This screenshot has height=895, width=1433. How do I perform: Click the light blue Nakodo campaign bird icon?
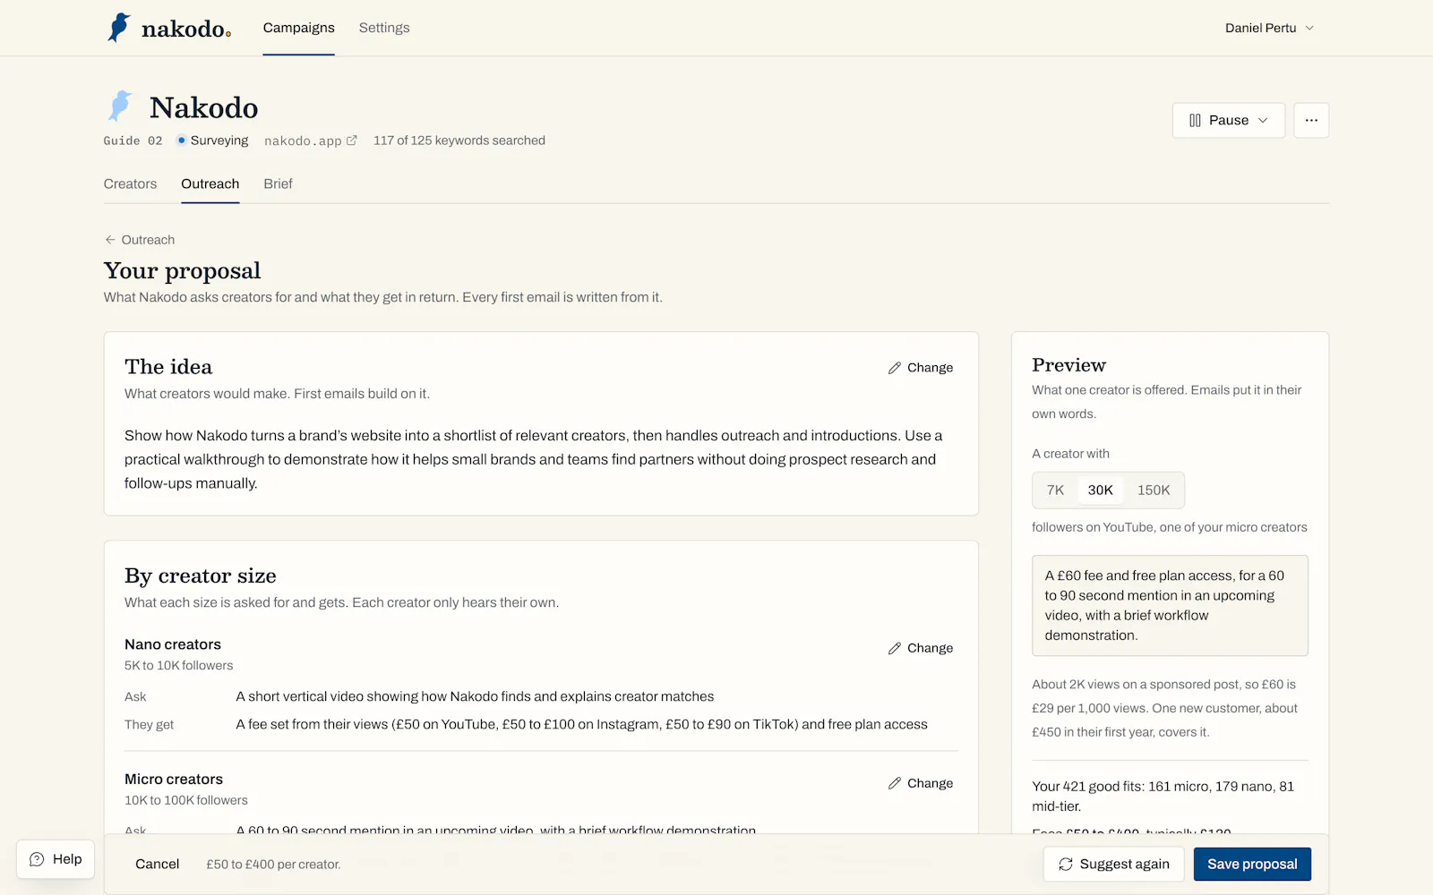coord(120,106)
